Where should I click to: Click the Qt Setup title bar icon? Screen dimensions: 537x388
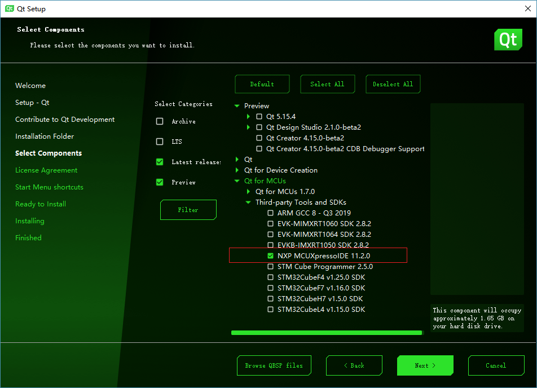[9, 8]
